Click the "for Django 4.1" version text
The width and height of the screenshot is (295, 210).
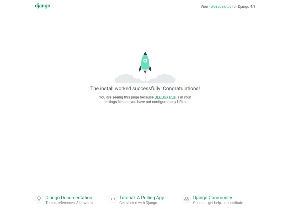click(x=244, y=7)
